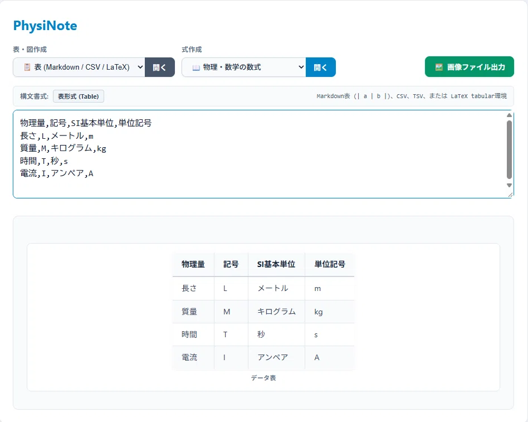Click the SI基本単位 table header
The image size is (528, 422).
point(276,264)
